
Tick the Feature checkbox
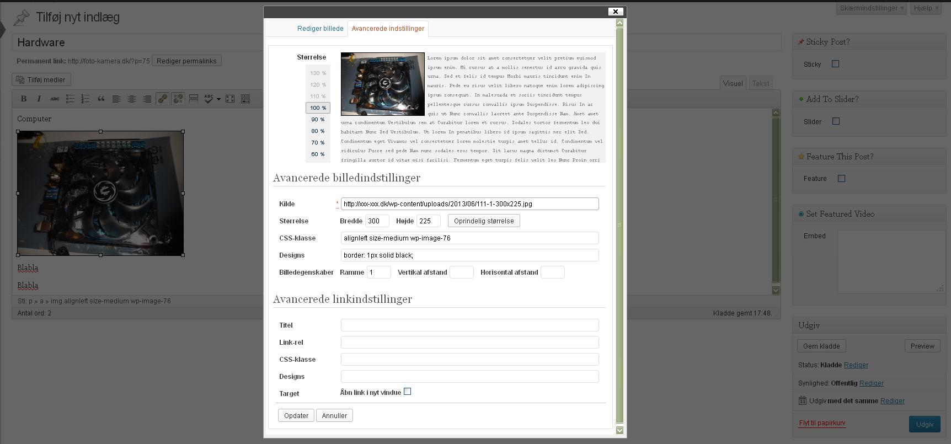[841, 178]
